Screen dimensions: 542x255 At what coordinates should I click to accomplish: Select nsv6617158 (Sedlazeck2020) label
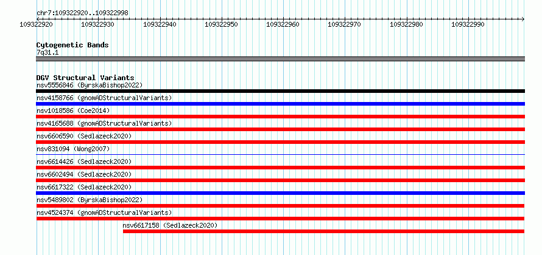click(x=170, y=225)
